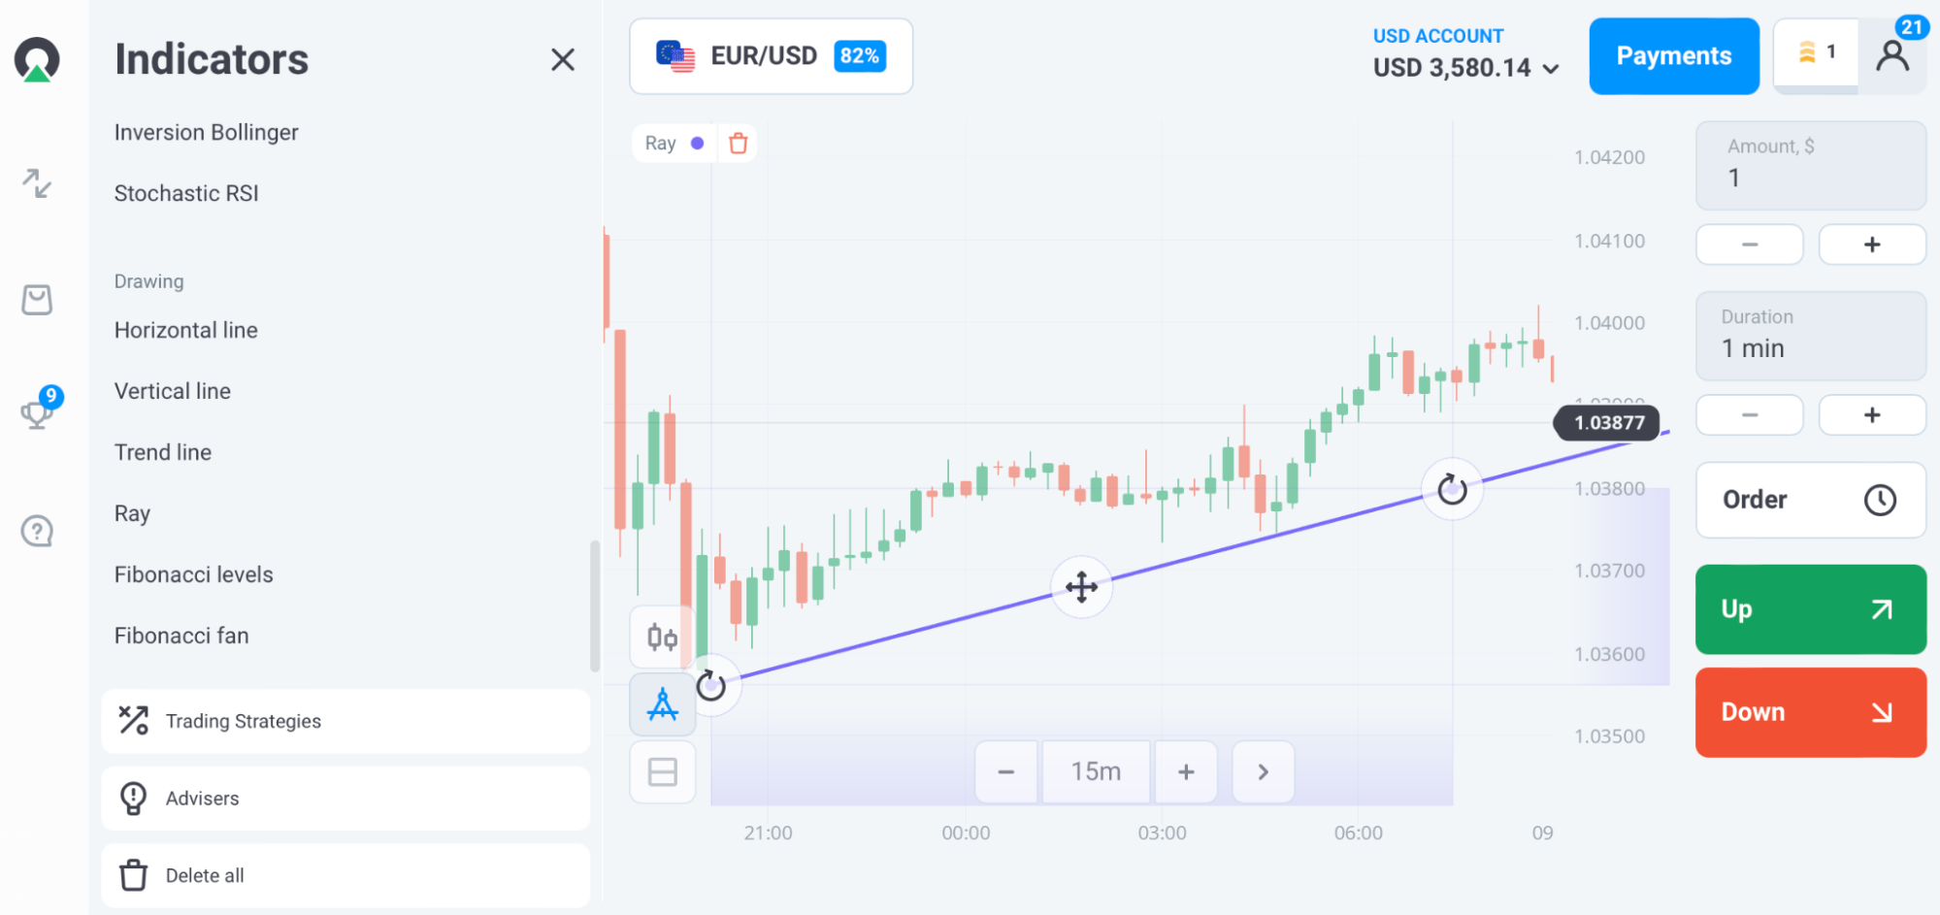1940x915 pixels.
Task: Open the user profile icon
Action: (1892, 56)
